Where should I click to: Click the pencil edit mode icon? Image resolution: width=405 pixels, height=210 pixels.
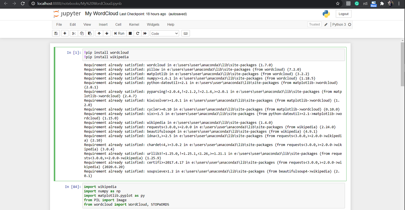coord(326,25)
